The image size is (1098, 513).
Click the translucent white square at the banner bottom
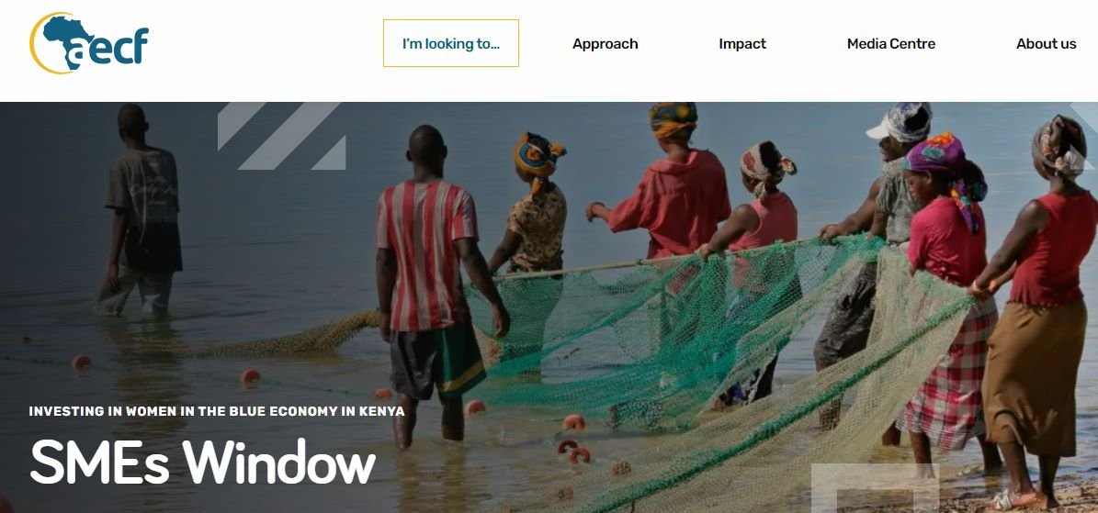click(x=875, y=488)
